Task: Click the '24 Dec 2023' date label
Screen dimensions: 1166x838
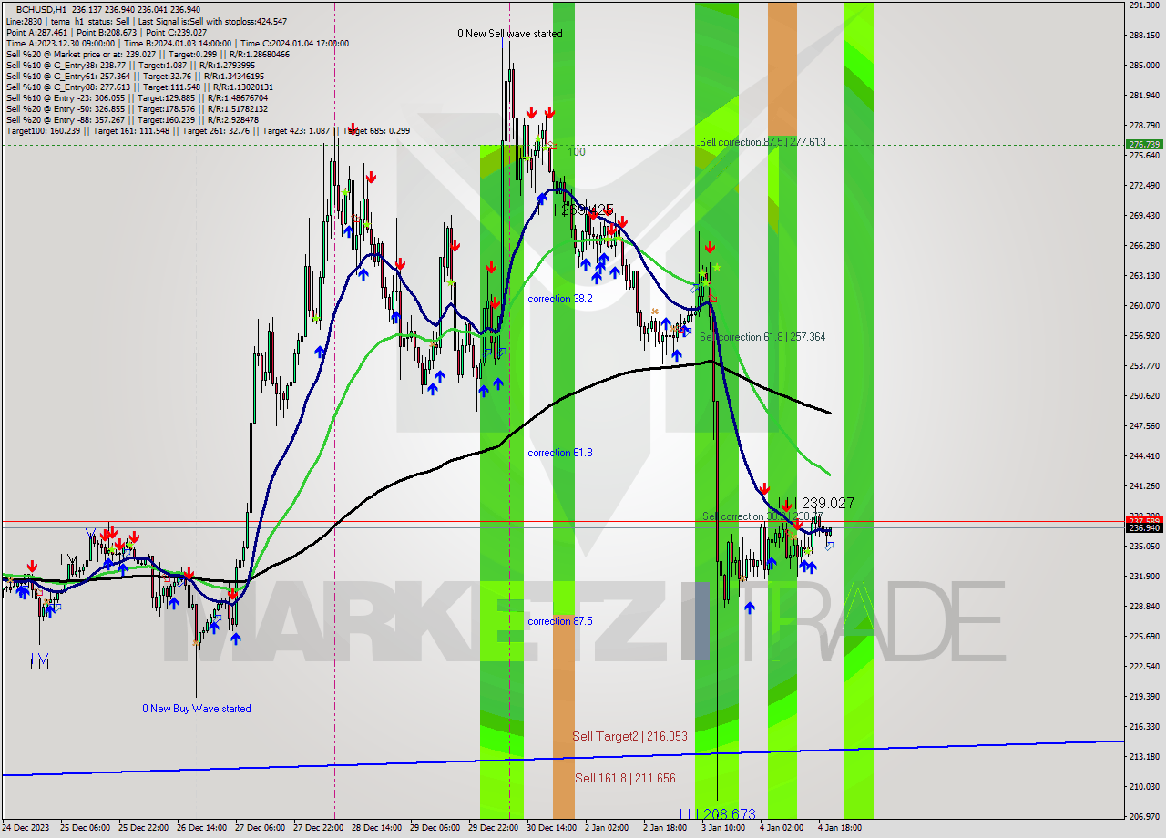Action: pos(27,828)
